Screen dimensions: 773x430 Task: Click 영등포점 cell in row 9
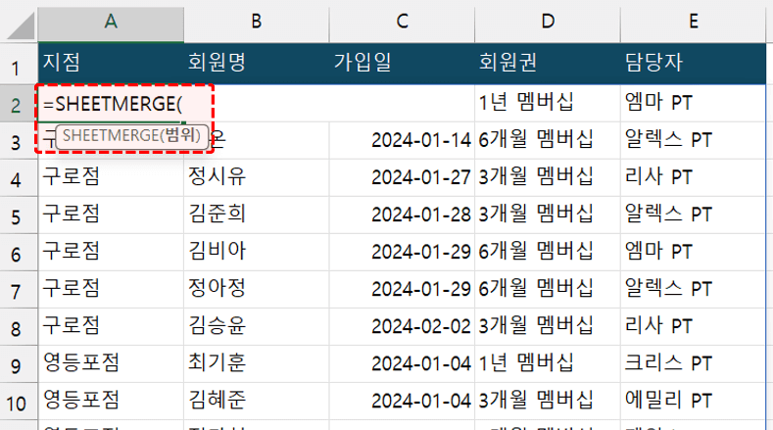pyautogui.click(x=111, y=364)
